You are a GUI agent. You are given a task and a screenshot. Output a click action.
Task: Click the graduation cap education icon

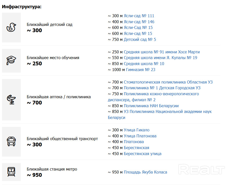tap(11, 60)
